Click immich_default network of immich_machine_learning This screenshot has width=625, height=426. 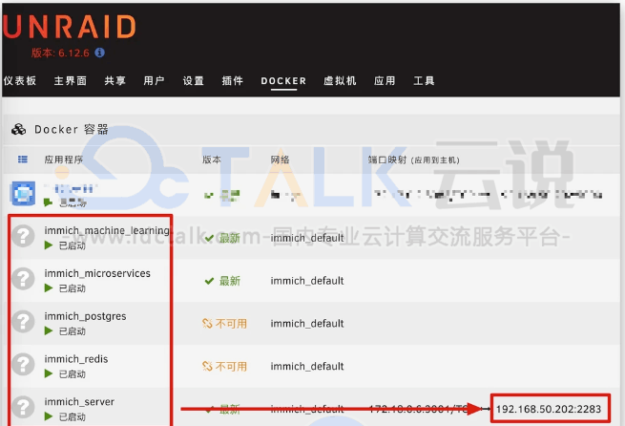point(307,238)
